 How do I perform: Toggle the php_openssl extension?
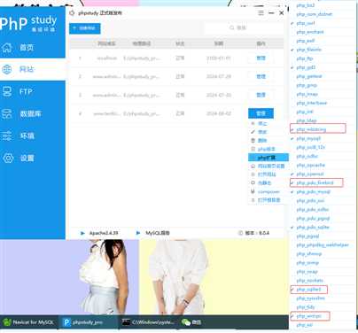click(x=310, y=174)
